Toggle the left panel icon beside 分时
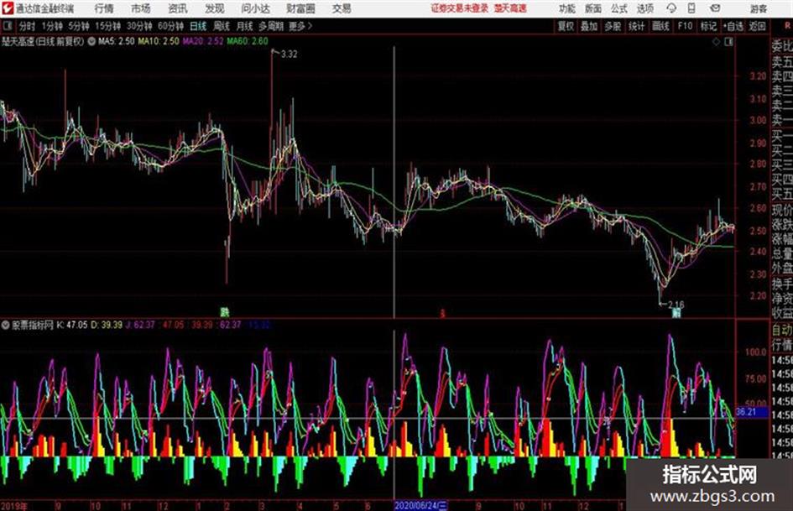Viewport: 793px width, 511px height. click(x=8, y=26)
